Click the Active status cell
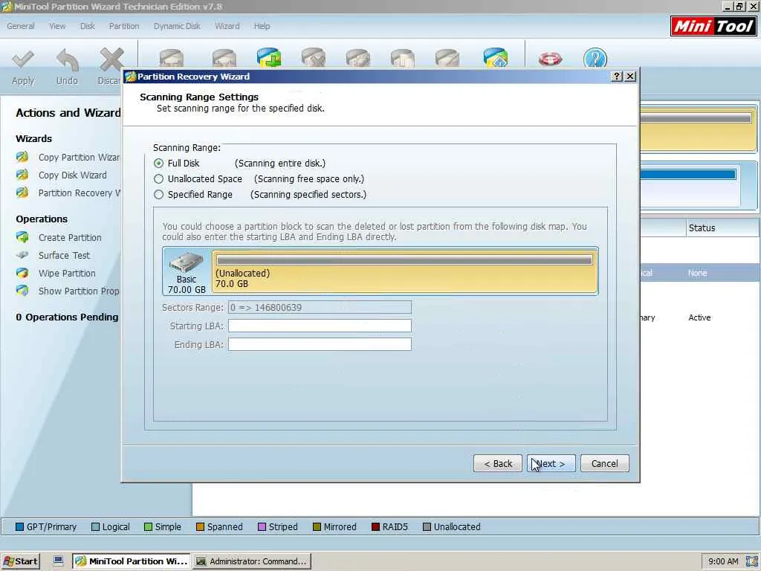 (699, 317)
